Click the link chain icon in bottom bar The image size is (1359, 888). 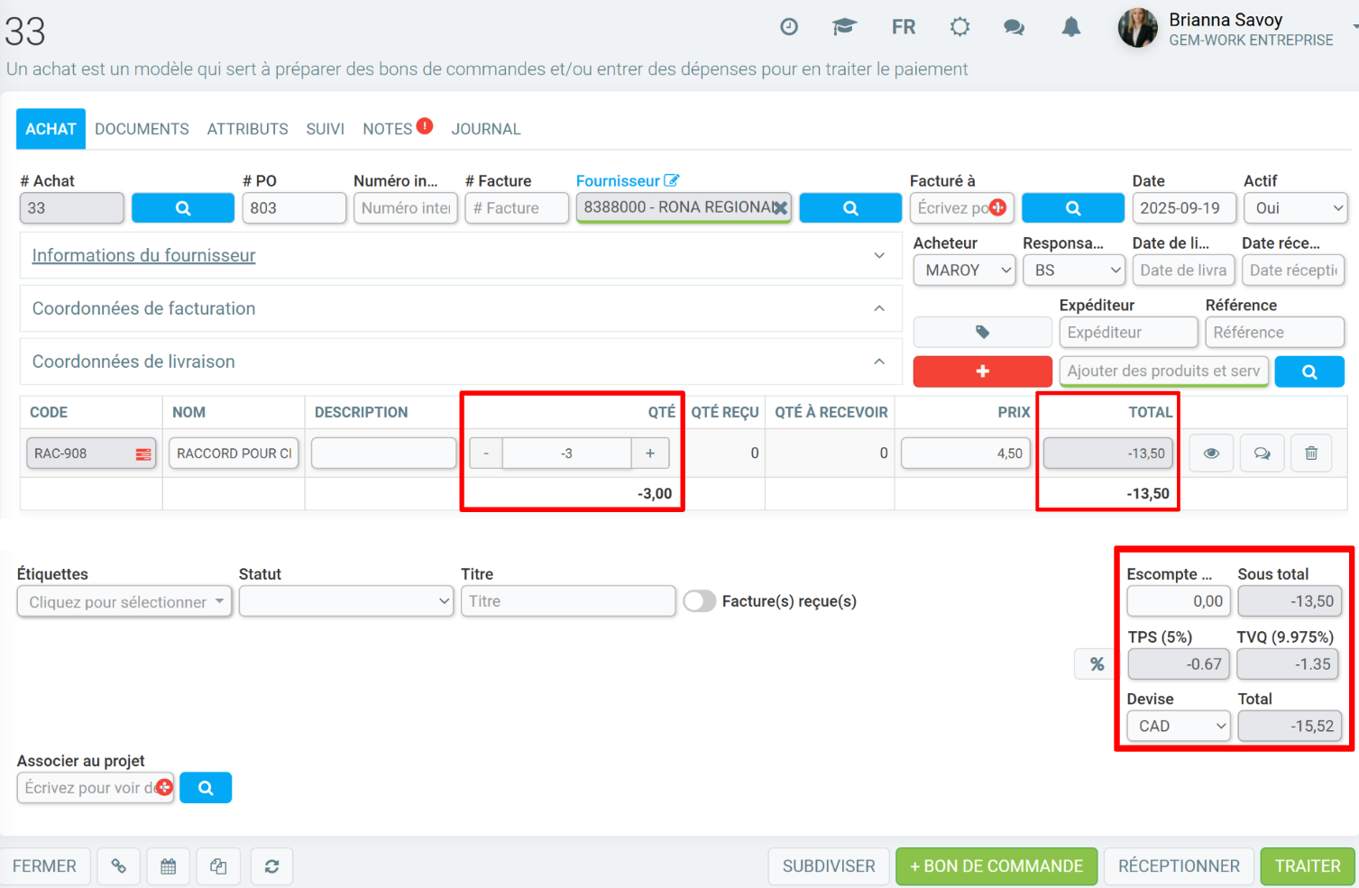click(119, 866)
